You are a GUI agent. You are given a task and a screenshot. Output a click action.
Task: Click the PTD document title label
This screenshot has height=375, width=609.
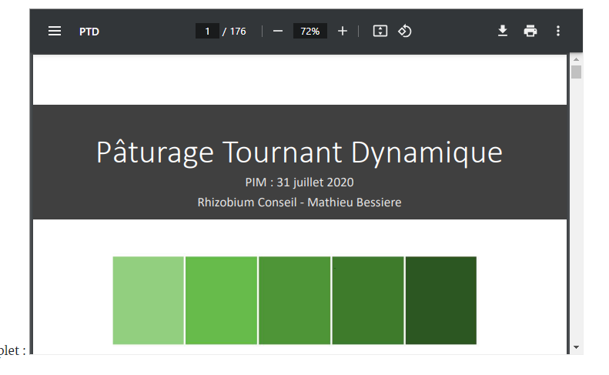[x=89, y=32]
